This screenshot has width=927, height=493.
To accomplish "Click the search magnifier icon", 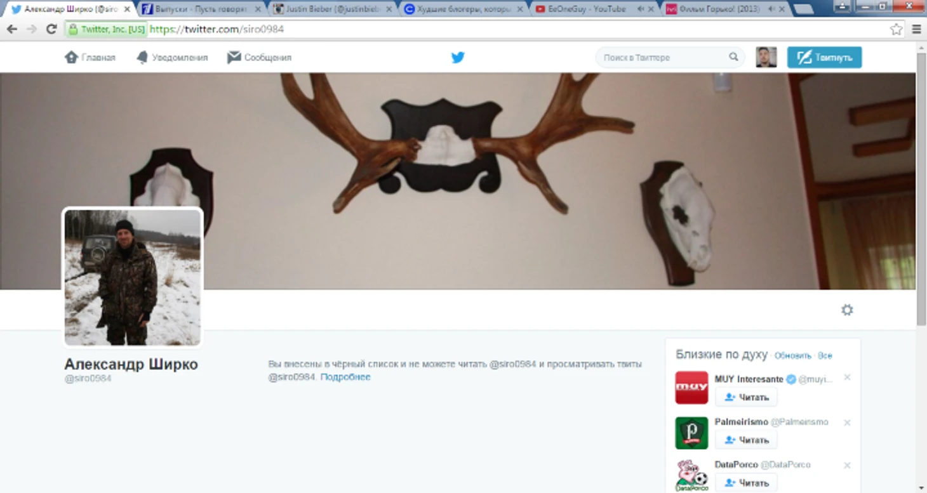I will [733, 57].
